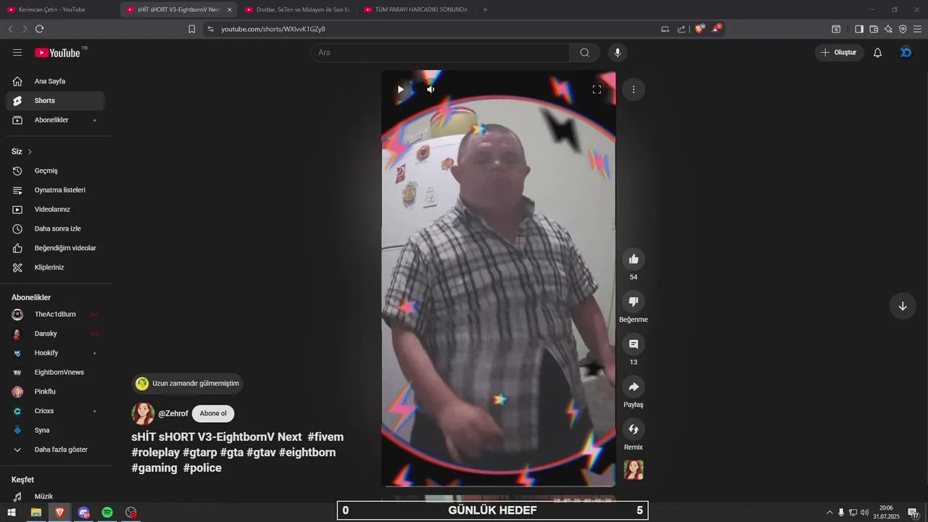Switch to 'TÜM PARAYI HARCADIKI' tab
Image resolution: width=928 pixels, height=522 pixels.
pyautogui.click(x=416, y=9)
